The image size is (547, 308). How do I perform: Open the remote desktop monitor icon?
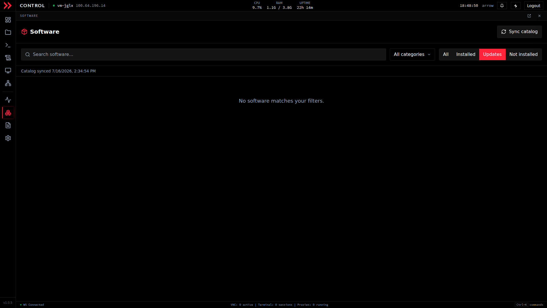[8, 70]
